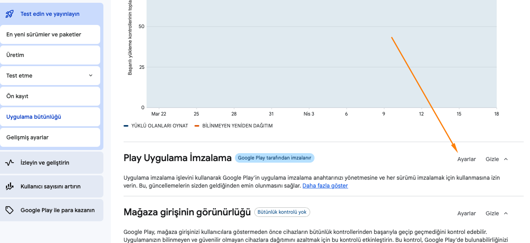Open the Google Play ile para kazanın section
The height and width of the screenshot is (243, 530).
(x=51, y=210)
